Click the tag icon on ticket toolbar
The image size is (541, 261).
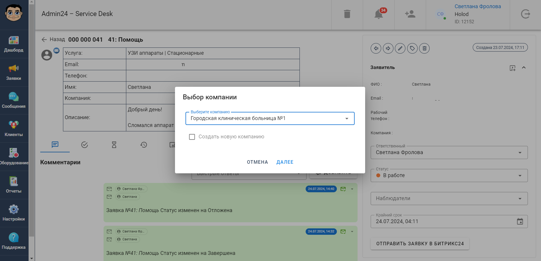coord(412,48)
